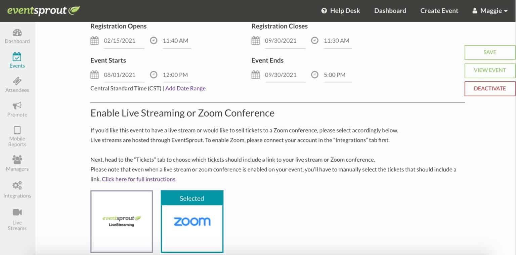The image size is (516, 255).
Task: Open the Help Desk menu item
Action: (x=341, y=11)
